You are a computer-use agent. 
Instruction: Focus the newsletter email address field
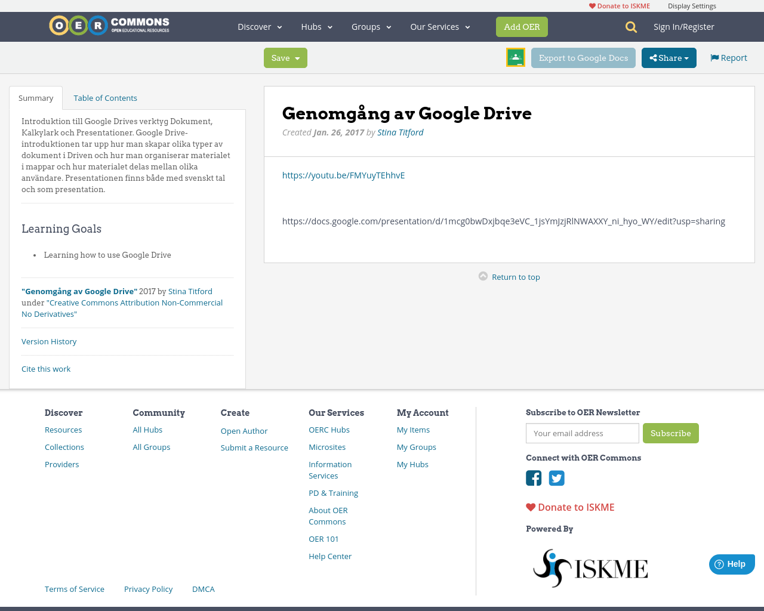pyautogui.click(x=583, y=433)
